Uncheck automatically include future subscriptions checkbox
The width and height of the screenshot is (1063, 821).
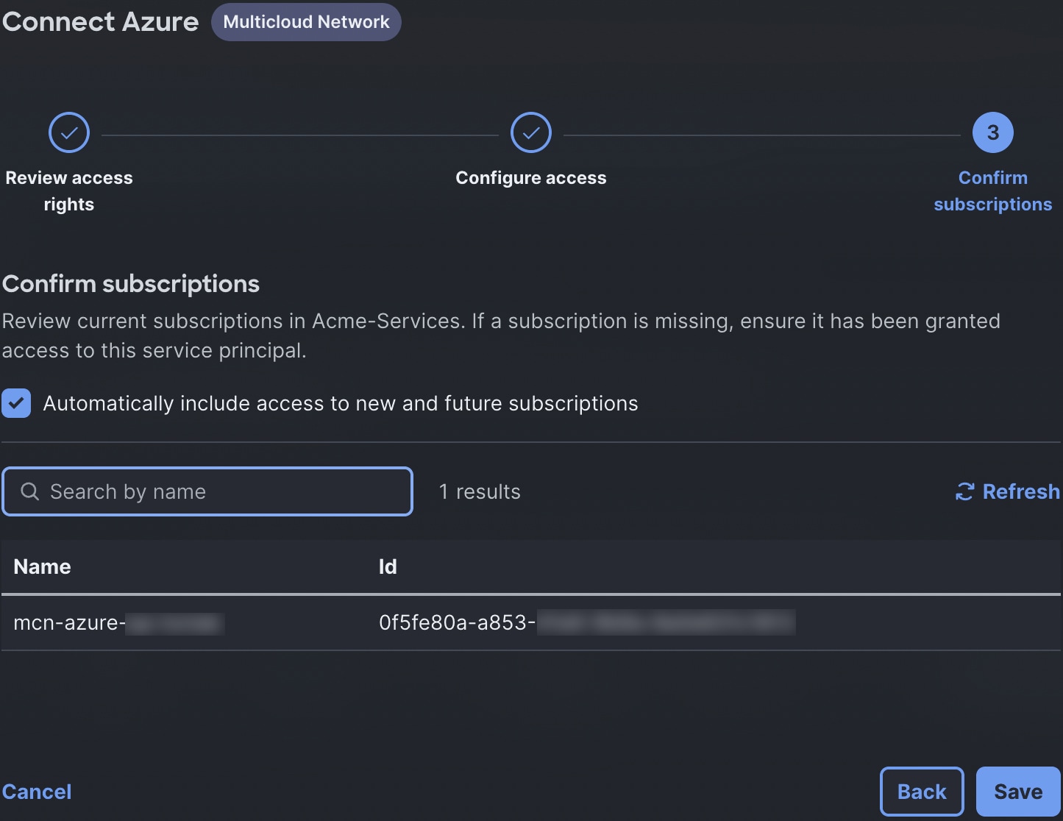click(x=16, y=403)
